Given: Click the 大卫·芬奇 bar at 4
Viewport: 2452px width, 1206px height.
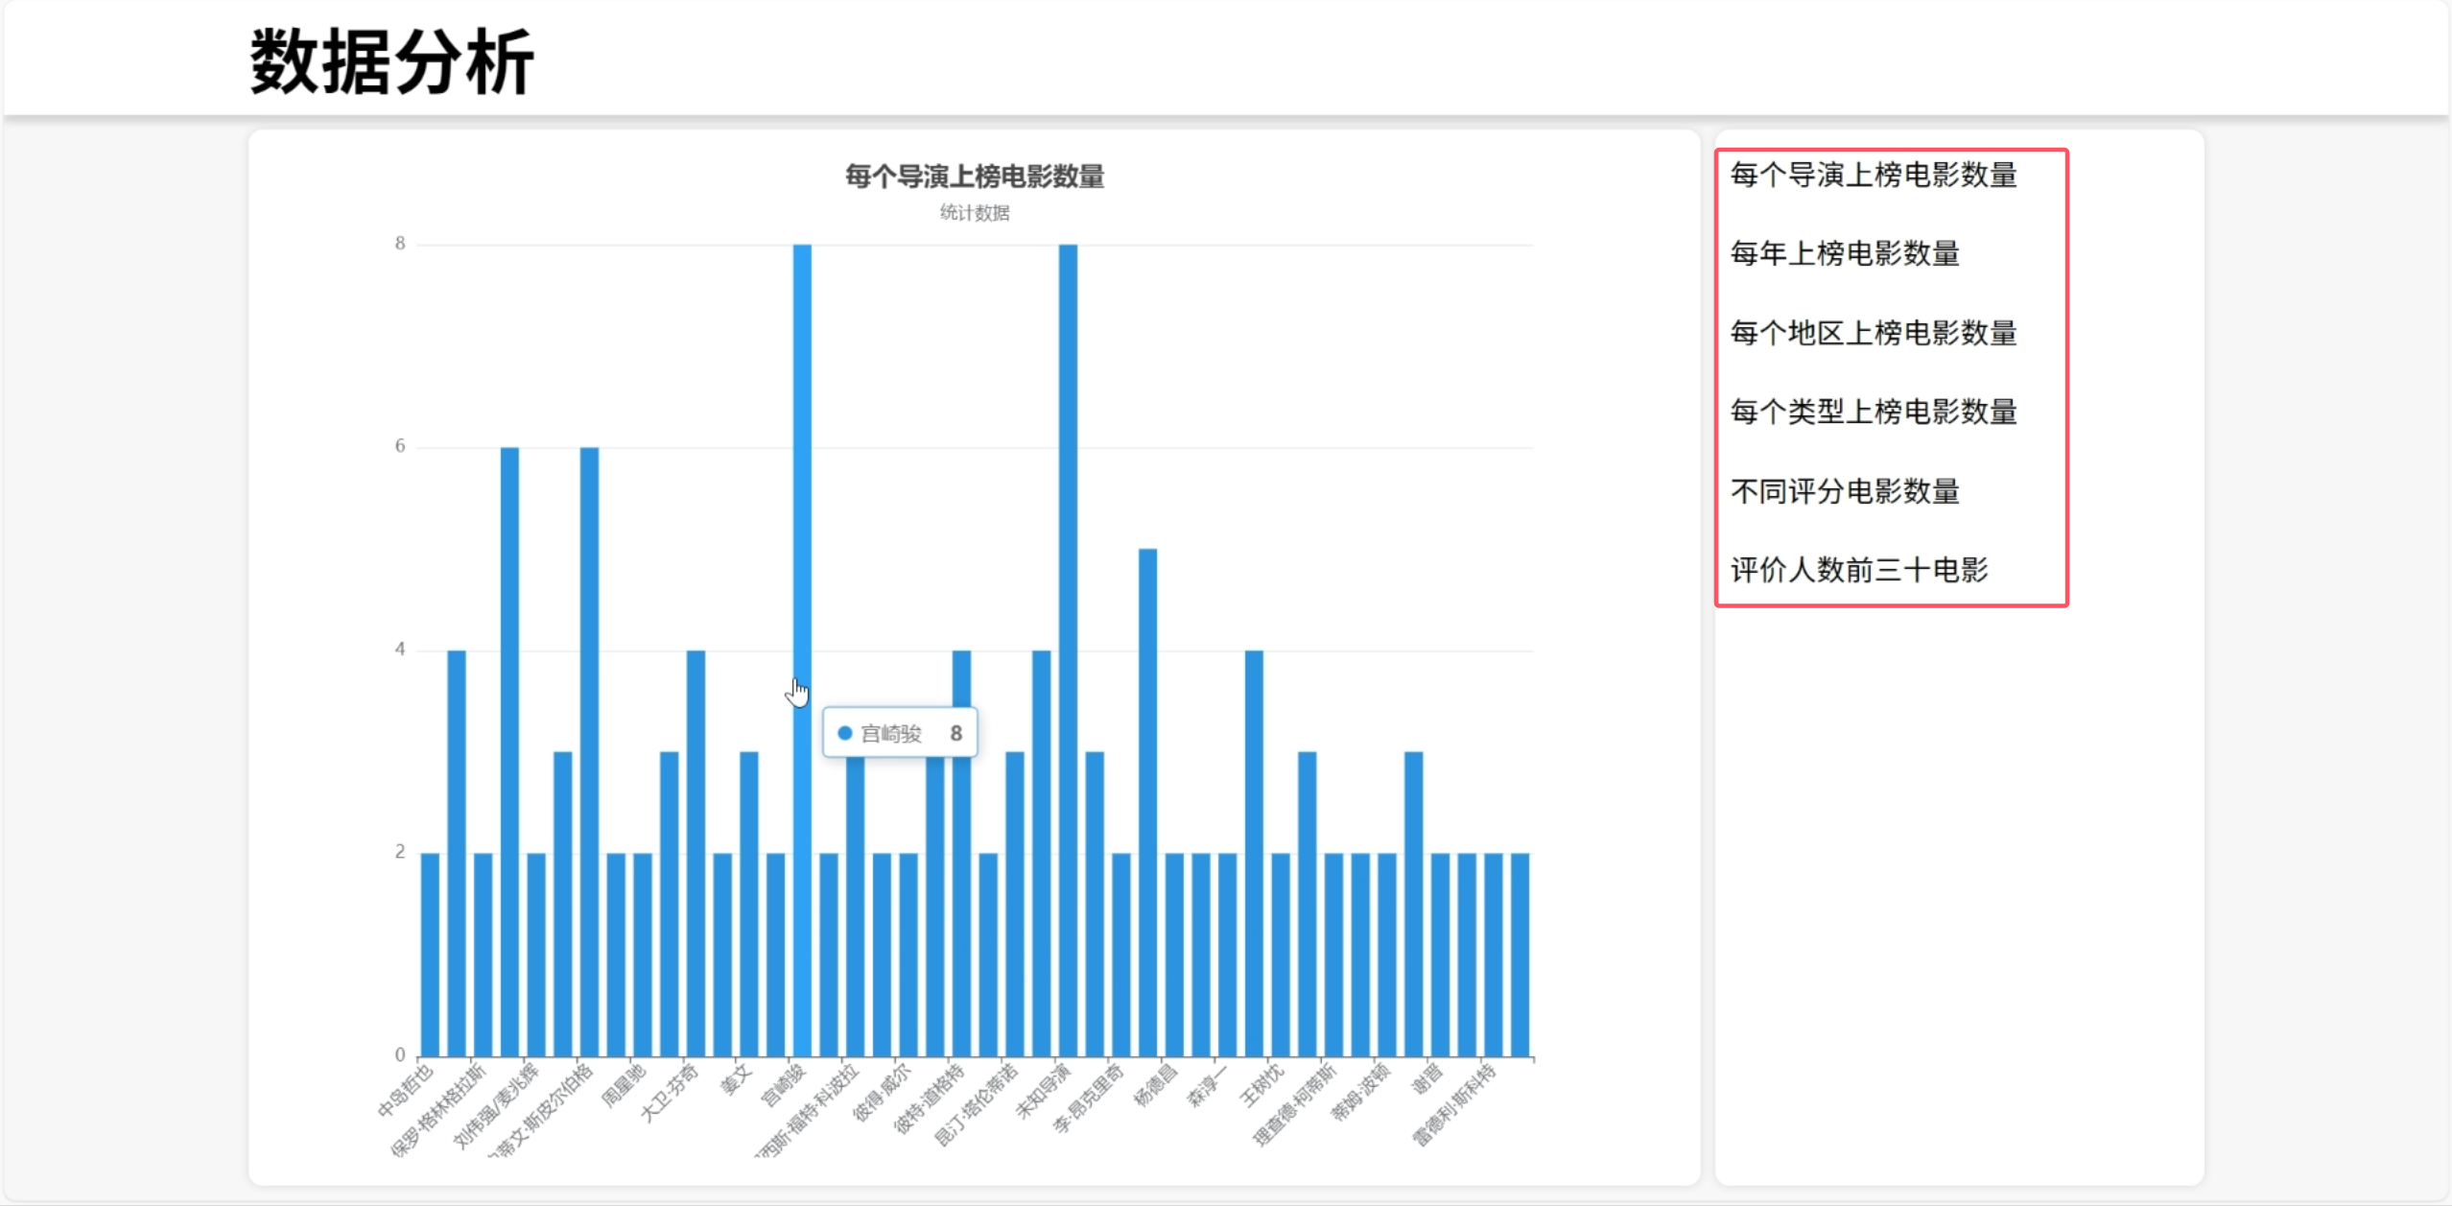Looking at the screenshot, I should [696, 853].
